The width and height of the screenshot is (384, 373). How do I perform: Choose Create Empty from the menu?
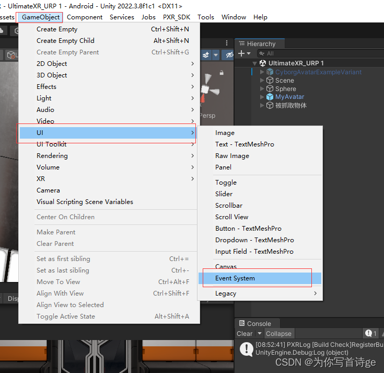(109, 29)
